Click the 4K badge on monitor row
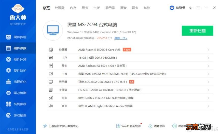 click(x=132, y=82)
